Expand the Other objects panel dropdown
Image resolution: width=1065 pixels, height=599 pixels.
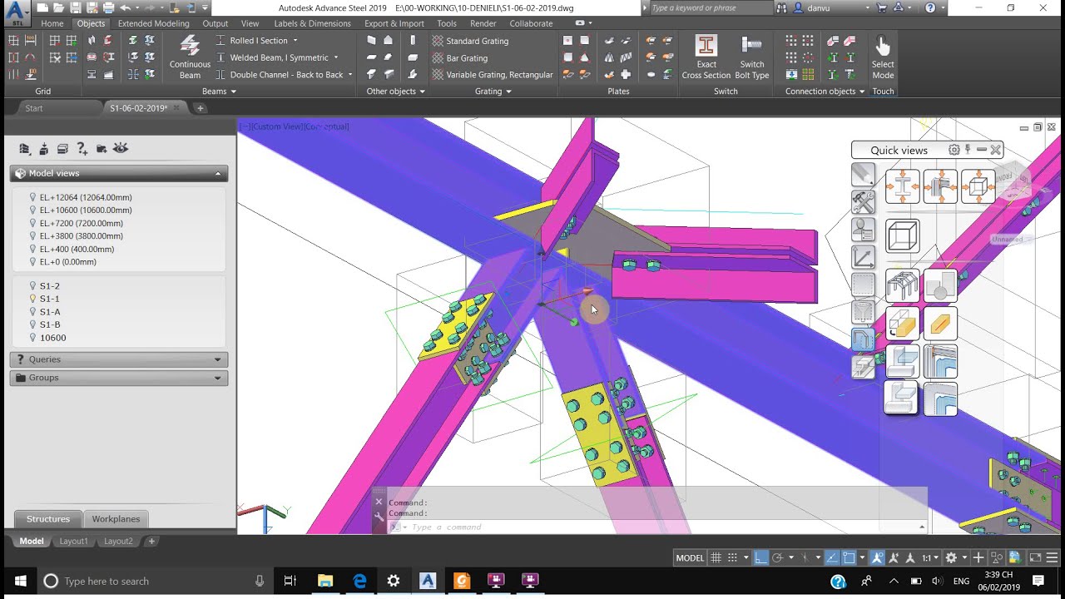(x=395, y=92)
